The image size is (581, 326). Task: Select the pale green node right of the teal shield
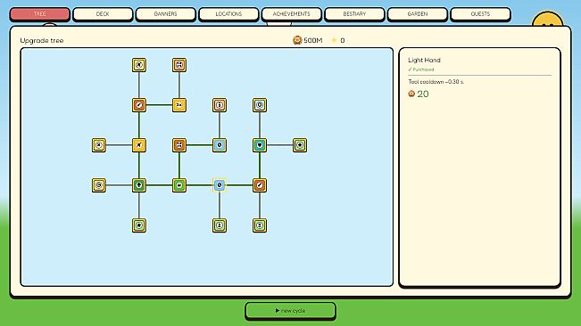pos(300,145)
